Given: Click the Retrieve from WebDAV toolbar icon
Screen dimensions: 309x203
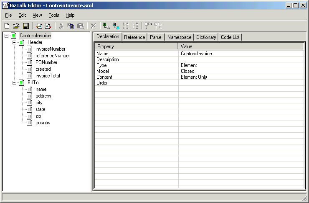Looking at the screenshot, I should pos(39,26).
